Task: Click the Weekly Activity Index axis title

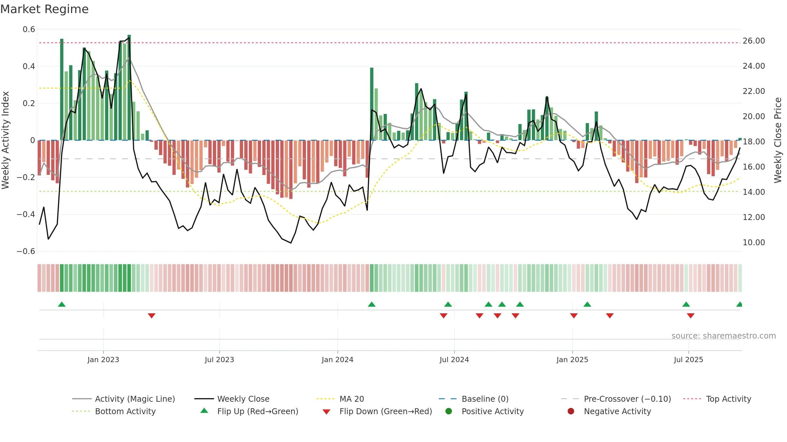Action: click(5, 140)
